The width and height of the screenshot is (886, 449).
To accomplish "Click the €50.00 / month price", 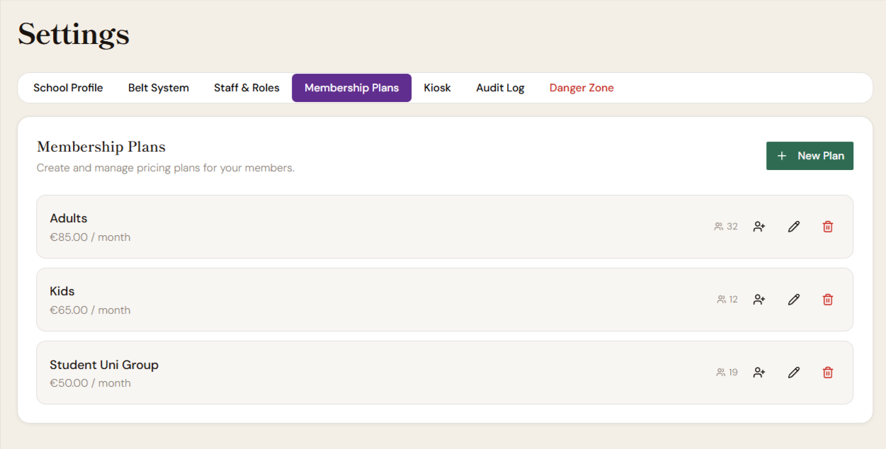I will coord(90,383).
